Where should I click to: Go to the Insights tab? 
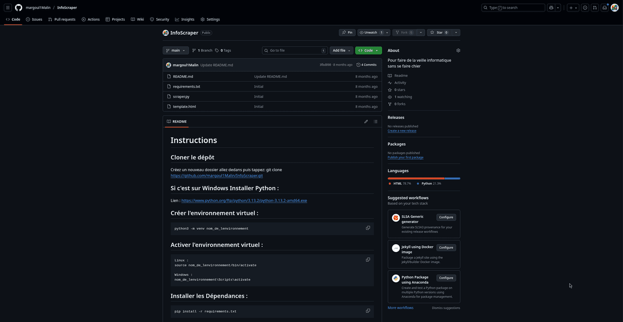[x=185, y=19]
